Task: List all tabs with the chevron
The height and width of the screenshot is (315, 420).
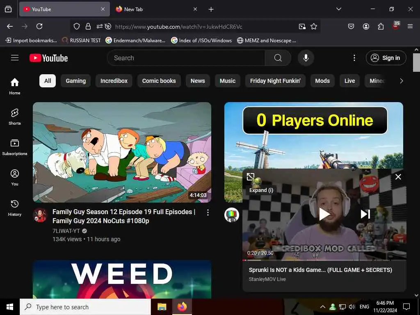Action: click(338, 9)
